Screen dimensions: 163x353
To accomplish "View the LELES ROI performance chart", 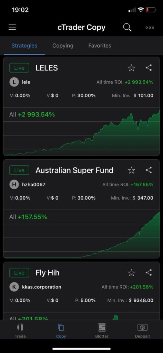I will pos(81,131).
